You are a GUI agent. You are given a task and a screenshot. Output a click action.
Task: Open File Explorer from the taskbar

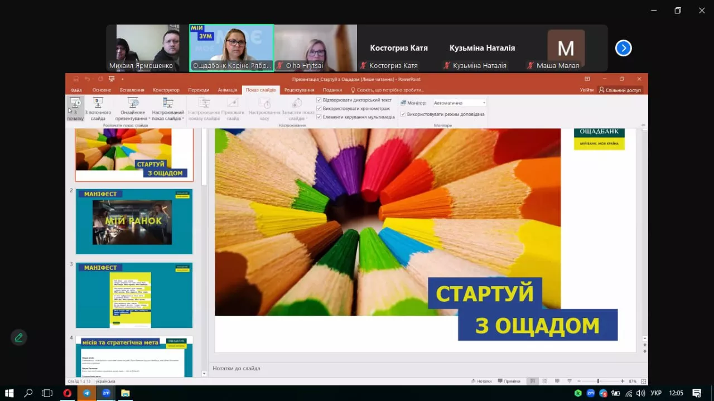[x=125, y=393]
